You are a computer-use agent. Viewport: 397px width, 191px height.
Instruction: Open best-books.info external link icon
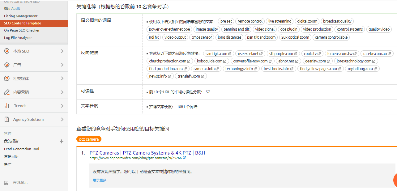click(292, 69)
